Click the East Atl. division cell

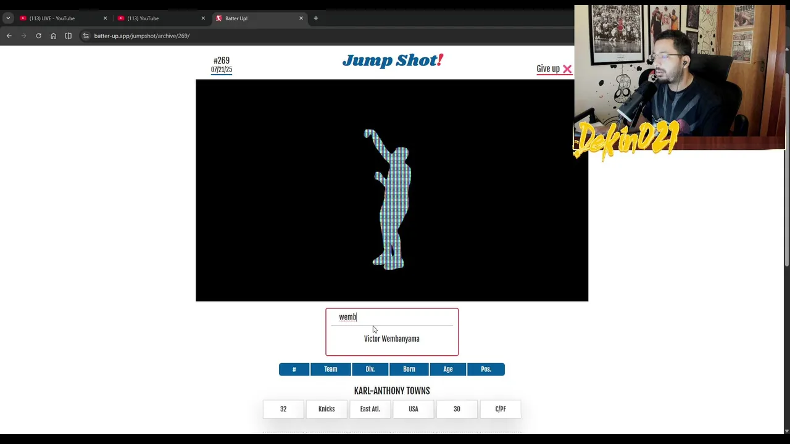[370, 409]
